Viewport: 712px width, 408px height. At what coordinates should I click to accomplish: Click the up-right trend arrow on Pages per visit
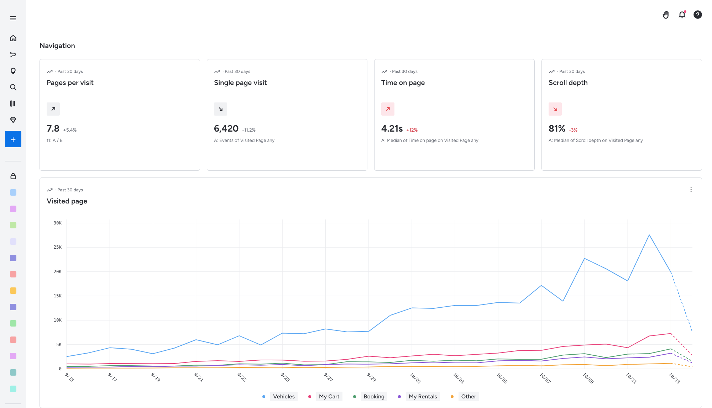pyautogui.click(x=53, y=109)
